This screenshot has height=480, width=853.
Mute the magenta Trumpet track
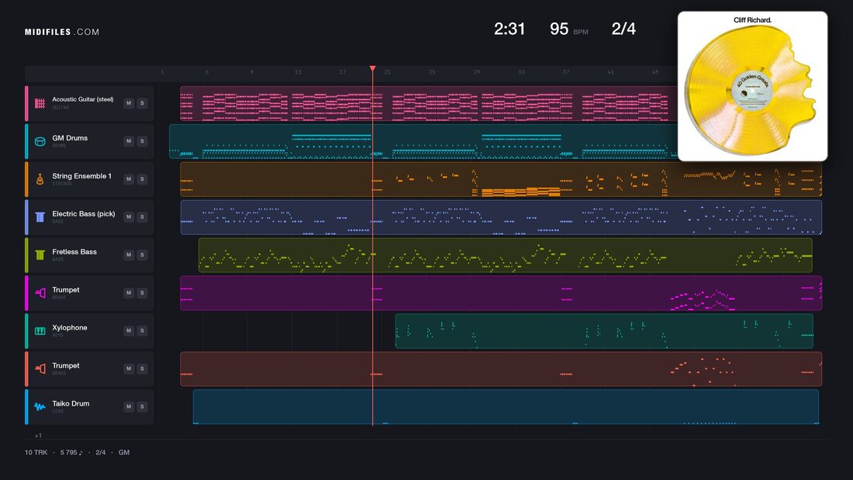129,293
